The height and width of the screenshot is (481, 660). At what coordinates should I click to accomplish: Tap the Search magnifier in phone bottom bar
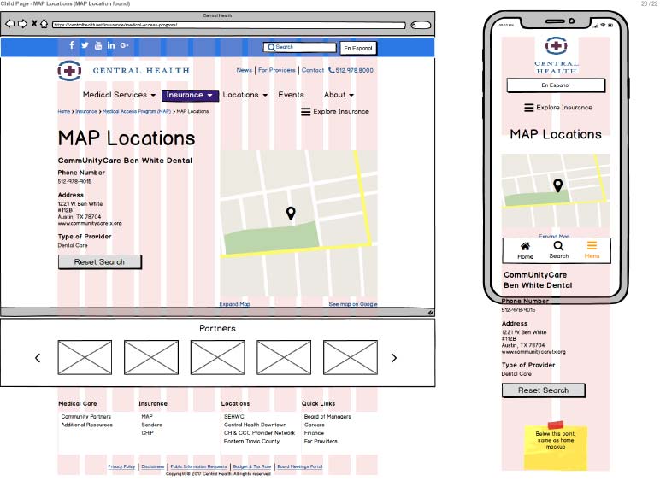[x=558, y=246]
